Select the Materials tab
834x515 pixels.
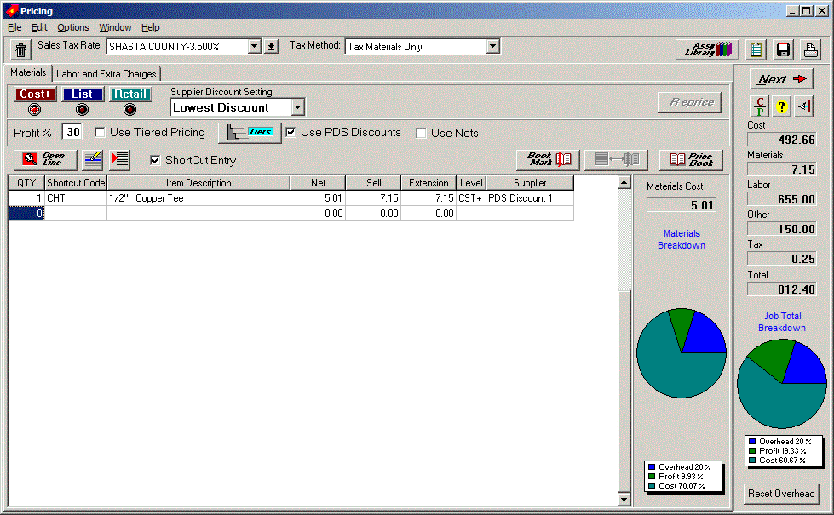point(29,72)
